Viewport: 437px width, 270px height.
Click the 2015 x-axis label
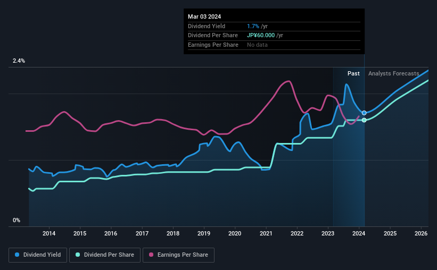point(80,233)
